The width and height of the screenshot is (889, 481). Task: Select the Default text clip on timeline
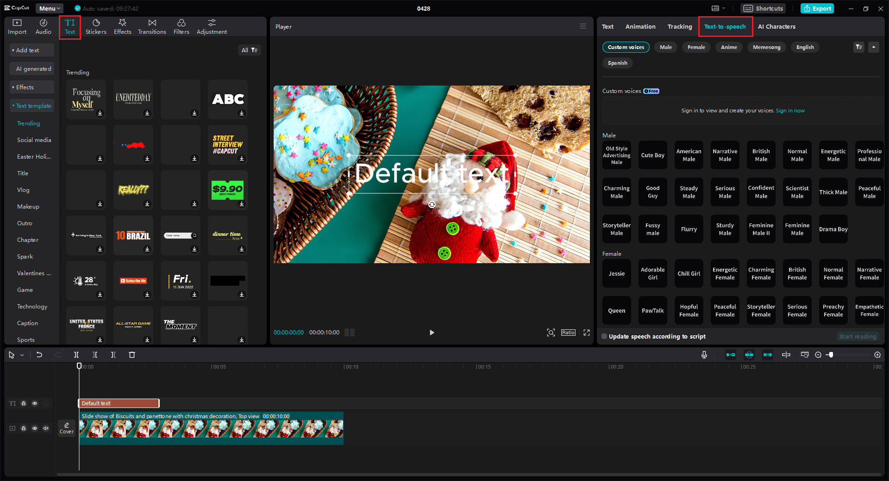119,403
